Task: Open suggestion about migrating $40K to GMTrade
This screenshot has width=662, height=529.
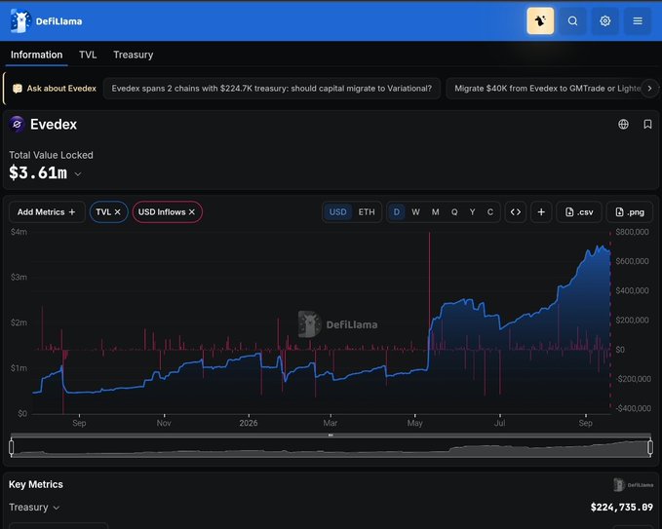Action: point(548,88)
